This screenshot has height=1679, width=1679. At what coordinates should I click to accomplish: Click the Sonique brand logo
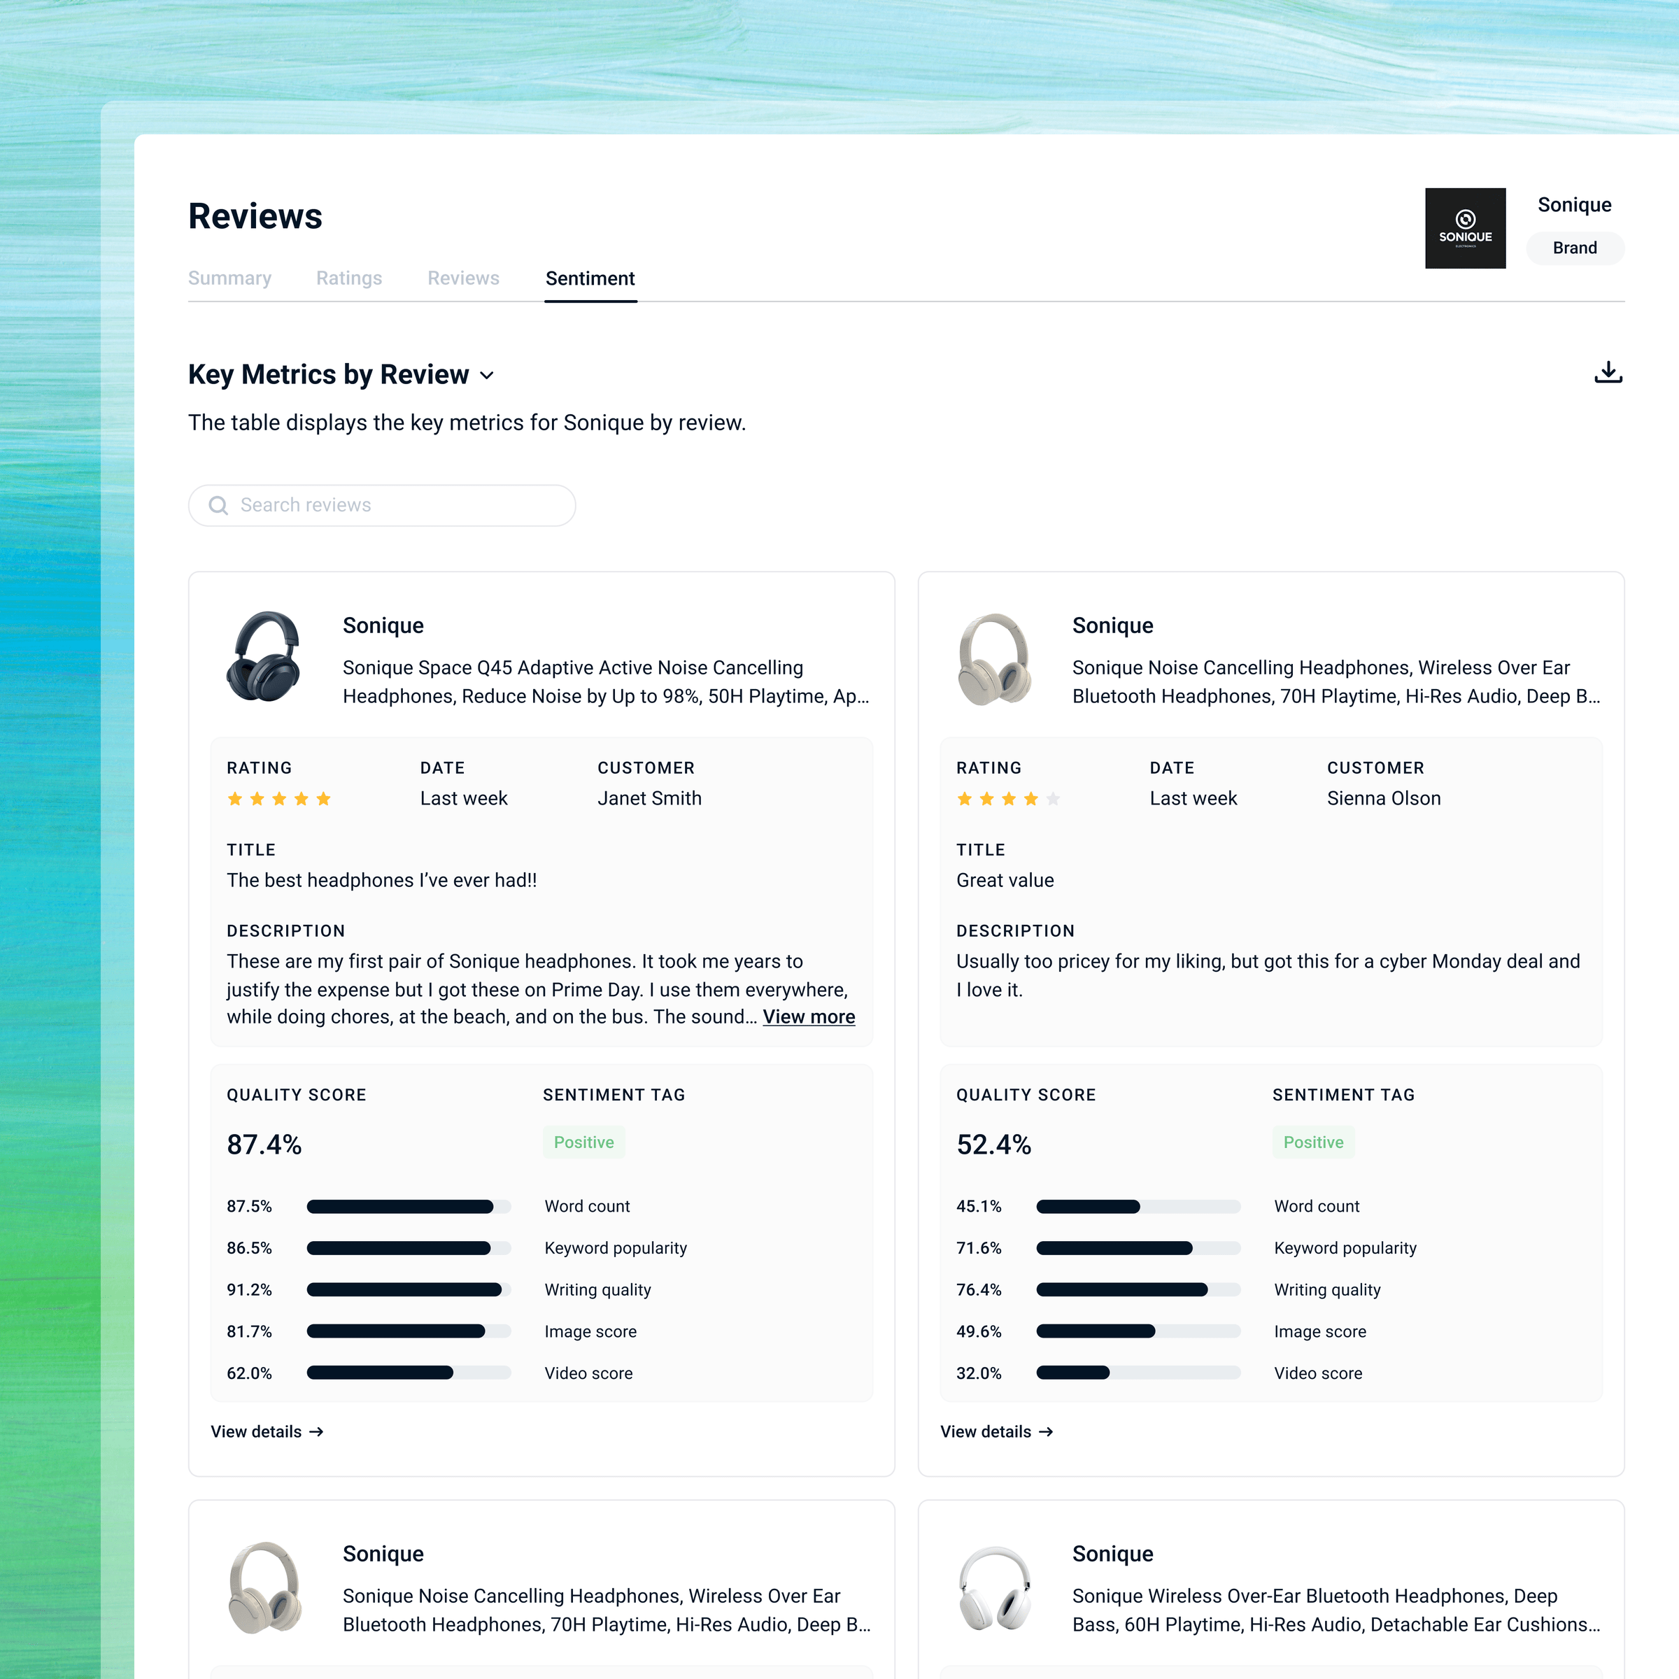(1465, 229)
